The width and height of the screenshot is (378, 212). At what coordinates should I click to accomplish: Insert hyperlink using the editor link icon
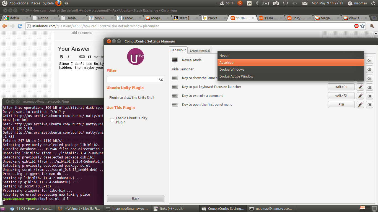point(82,57)
